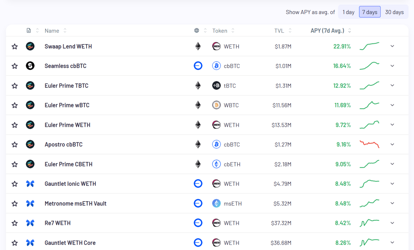Image resolution: width=414 pixels, height=250 pixels.
Task: Star the Euler Prime WETH row
Action: click(15, 125)
